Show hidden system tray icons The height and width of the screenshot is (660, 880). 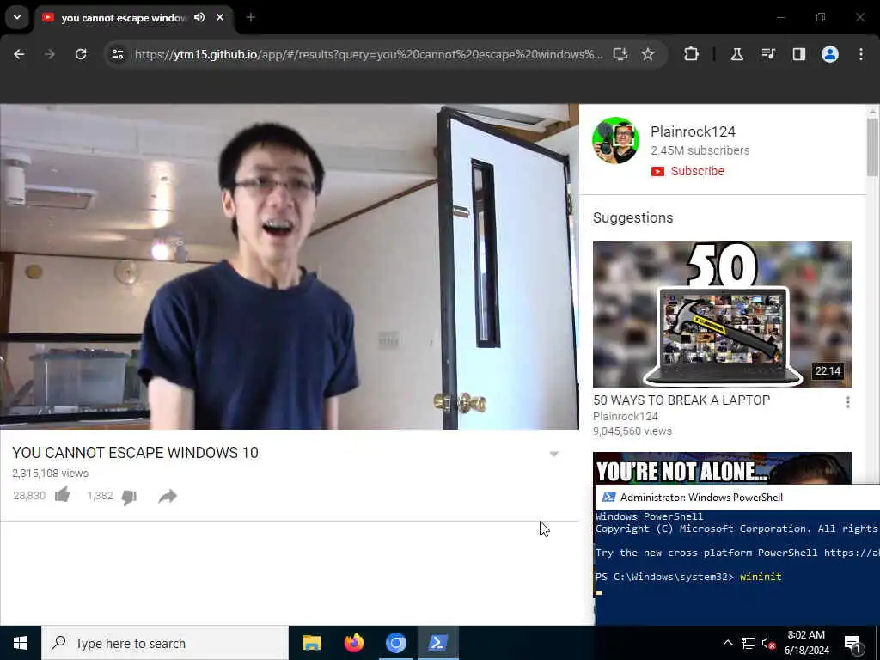coord(727,643)
